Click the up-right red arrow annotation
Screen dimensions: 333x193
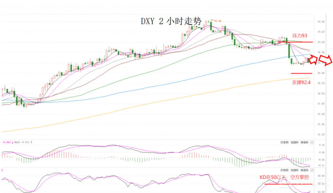[313, 59]
